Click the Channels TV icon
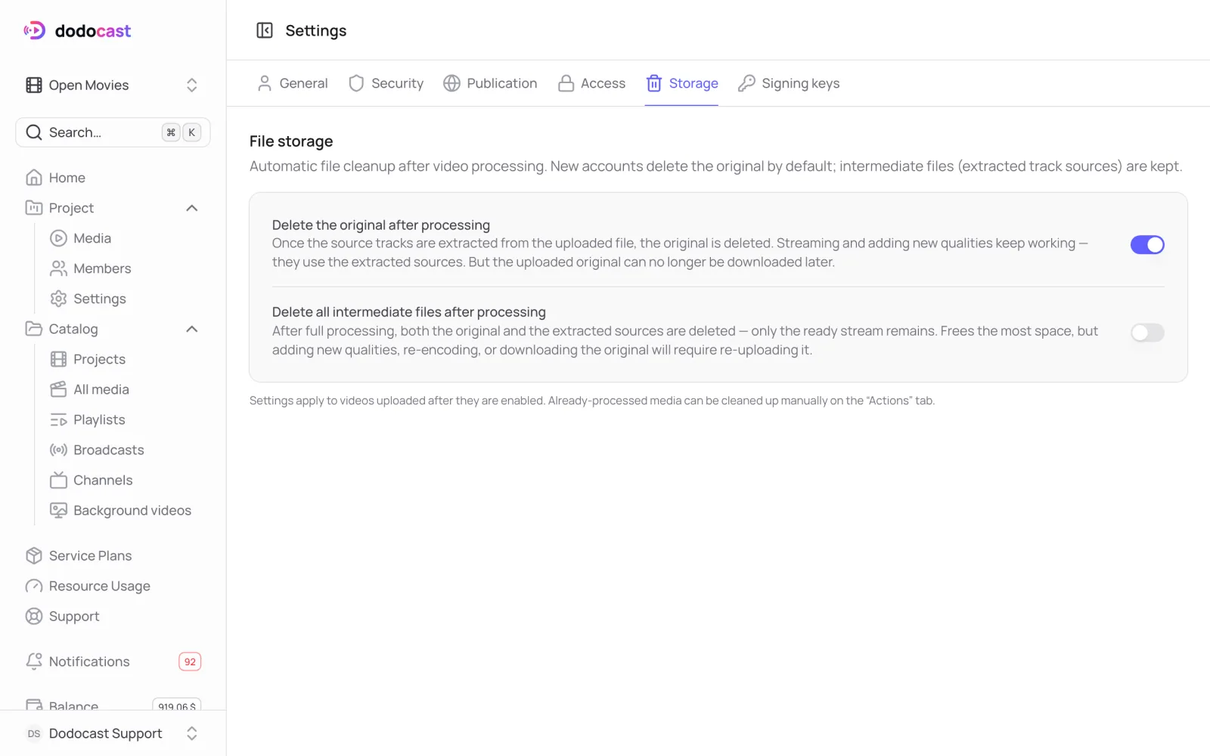The height and width of the screenshot is (756, 1210). pos(58,480)
